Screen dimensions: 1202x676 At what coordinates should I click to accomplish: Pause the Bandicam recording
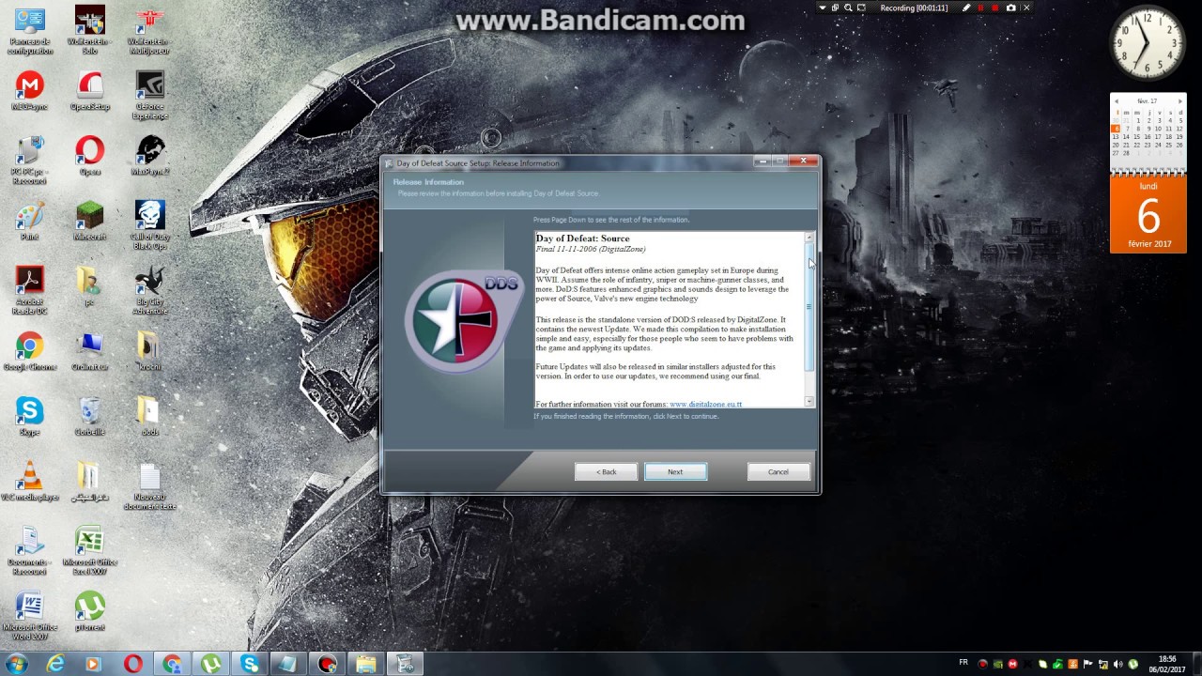(x=981, y=8)
